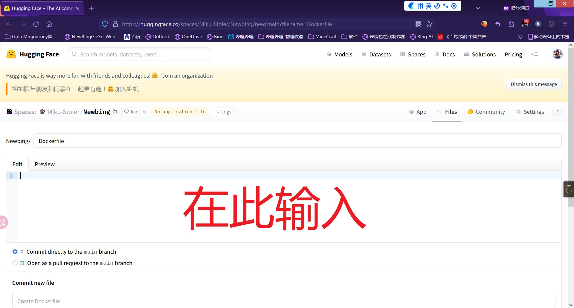The height and width of the screenshot is (308, 574).
Task: Open the Newbing space link
Action: 97,112
